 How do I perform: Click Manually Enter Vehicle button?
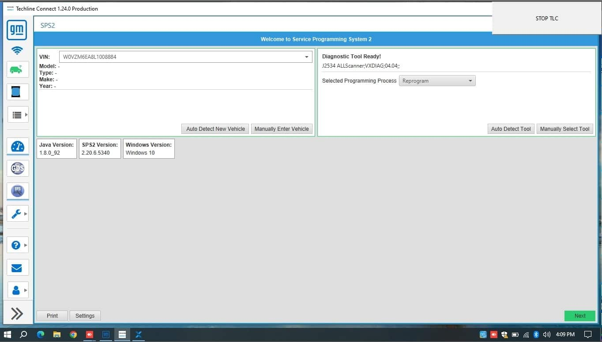[282, 129]
